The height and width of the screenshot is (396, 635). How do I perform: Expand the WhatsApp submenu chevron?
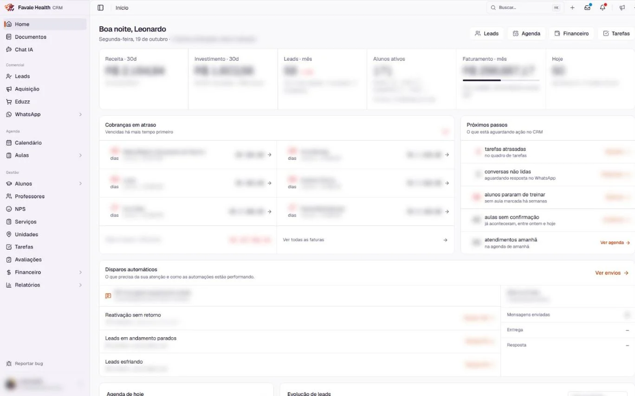80,114
